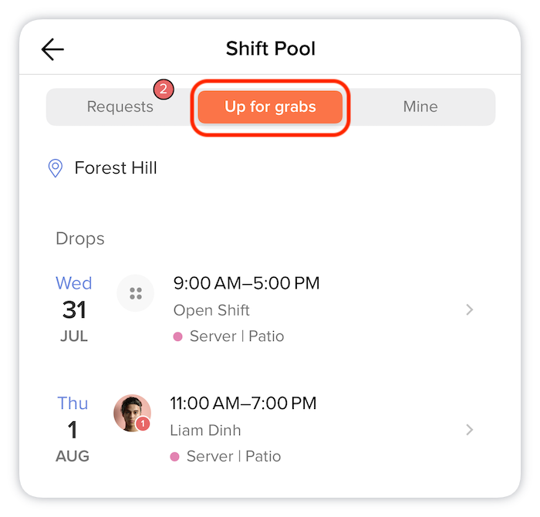Select the Forest Hill location label
This screenshot has width=540, height=517.
[x=116, y=168]
